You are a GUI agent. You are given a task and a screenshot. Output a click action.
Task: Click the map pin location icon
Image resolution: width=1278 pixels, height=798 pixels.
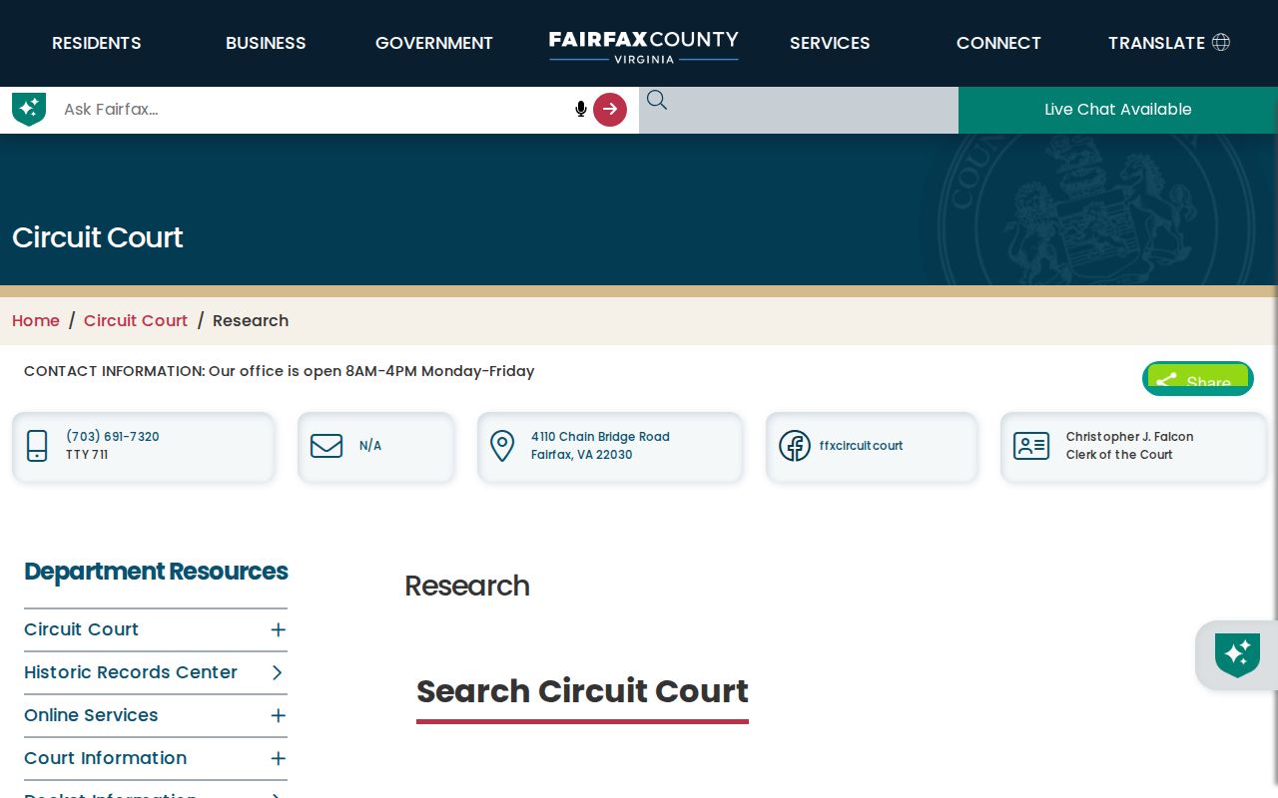tap(502, 446)
